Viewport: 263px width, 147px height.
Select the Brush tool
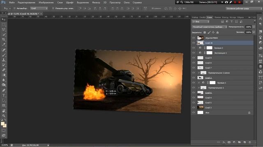(x=4, y=55)
